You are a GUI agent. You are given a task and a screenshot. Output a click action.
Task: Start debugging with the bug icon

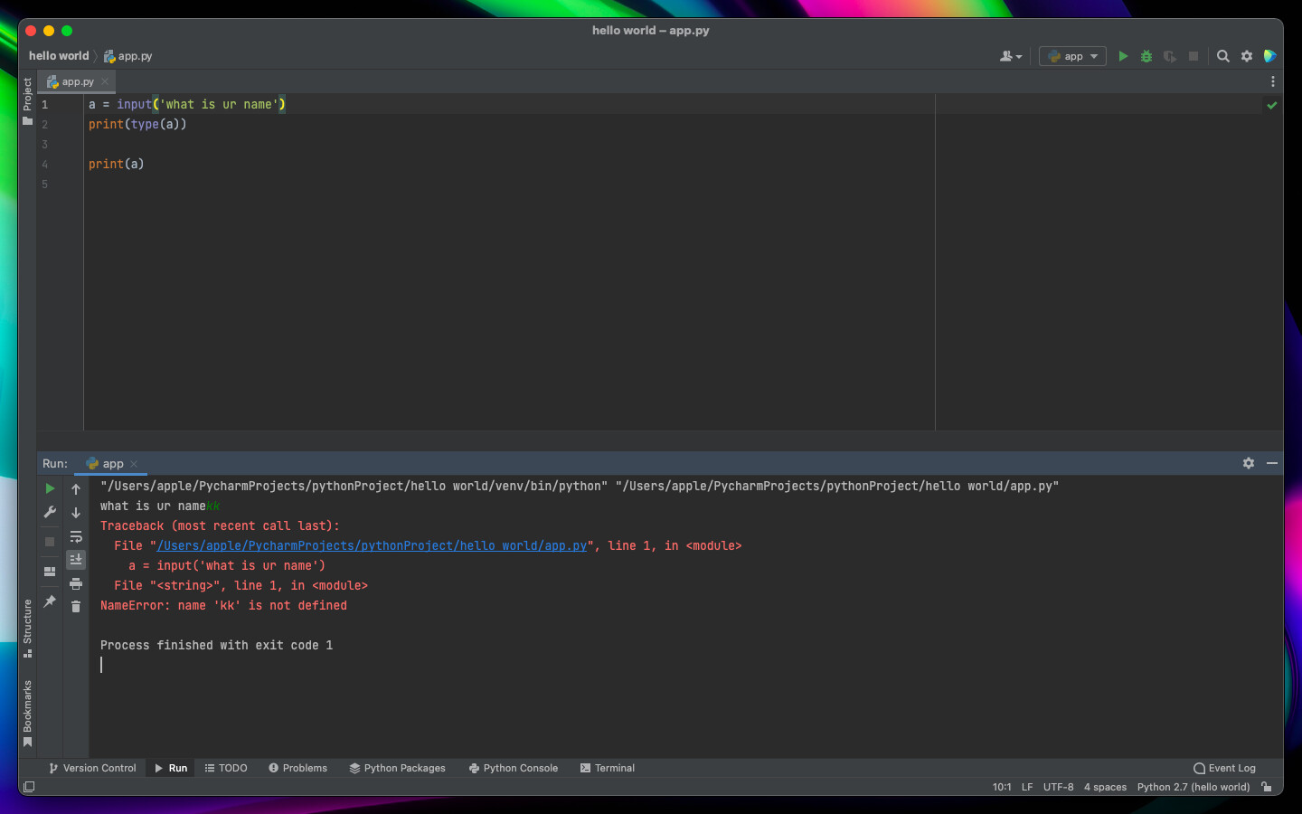click(x=1146, y=56)
